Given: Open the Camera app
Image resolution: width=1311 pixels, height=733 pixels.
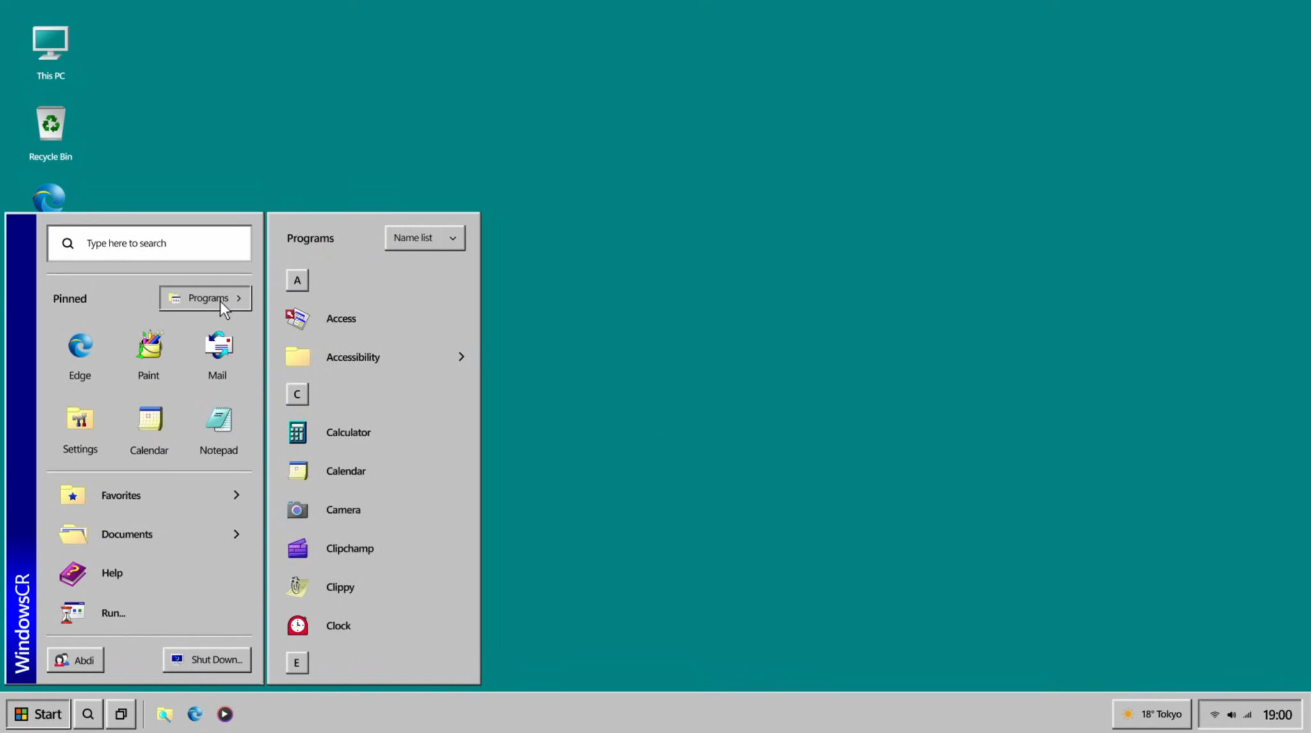Looking at the screenshot, I should 343,509.
